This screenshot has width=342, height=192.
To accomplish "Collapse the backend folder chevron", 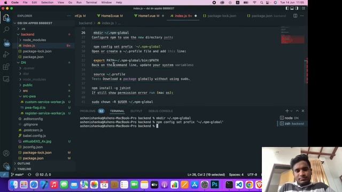I will (x=19, y=34).
